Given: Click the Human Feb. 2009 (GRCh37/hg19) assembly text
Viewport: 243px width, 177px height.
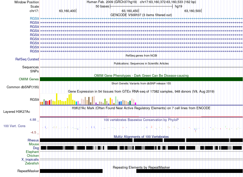Looking at the screenshot, I should (112, 2).
